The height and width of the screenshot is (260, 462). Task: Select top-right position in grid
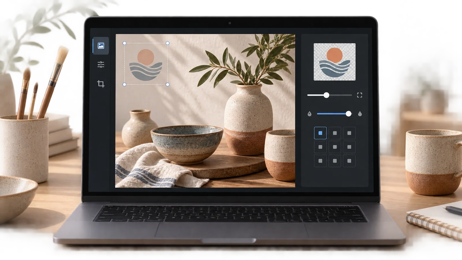tap(349, 133)
